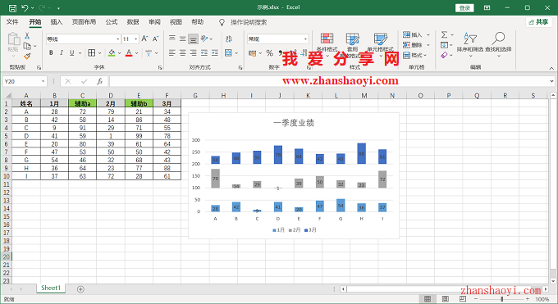Click the Save icon in quick access toolbar

[12, 8]
